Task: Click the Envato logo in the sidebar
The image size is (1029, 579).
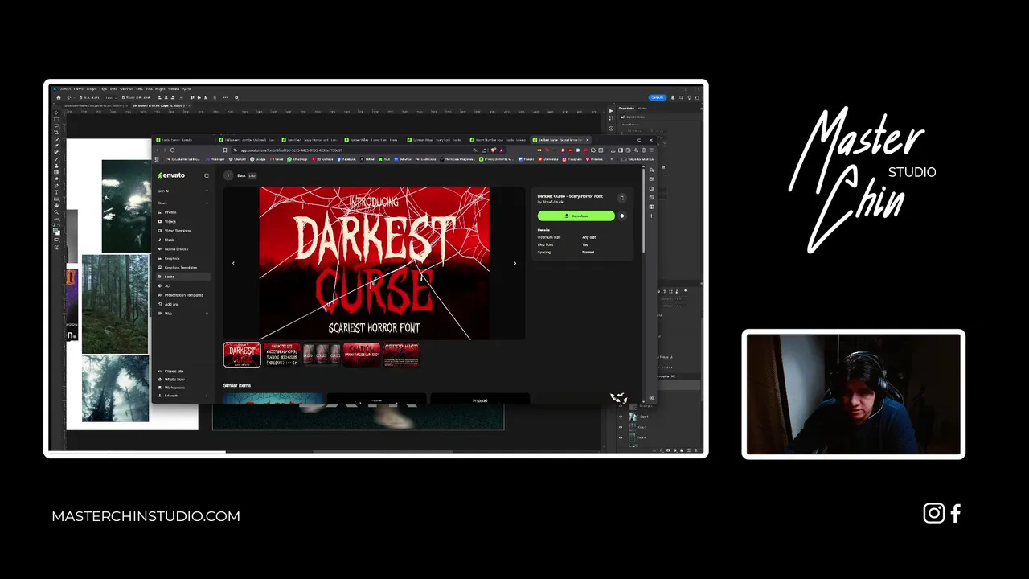Action: coord(171,175)
